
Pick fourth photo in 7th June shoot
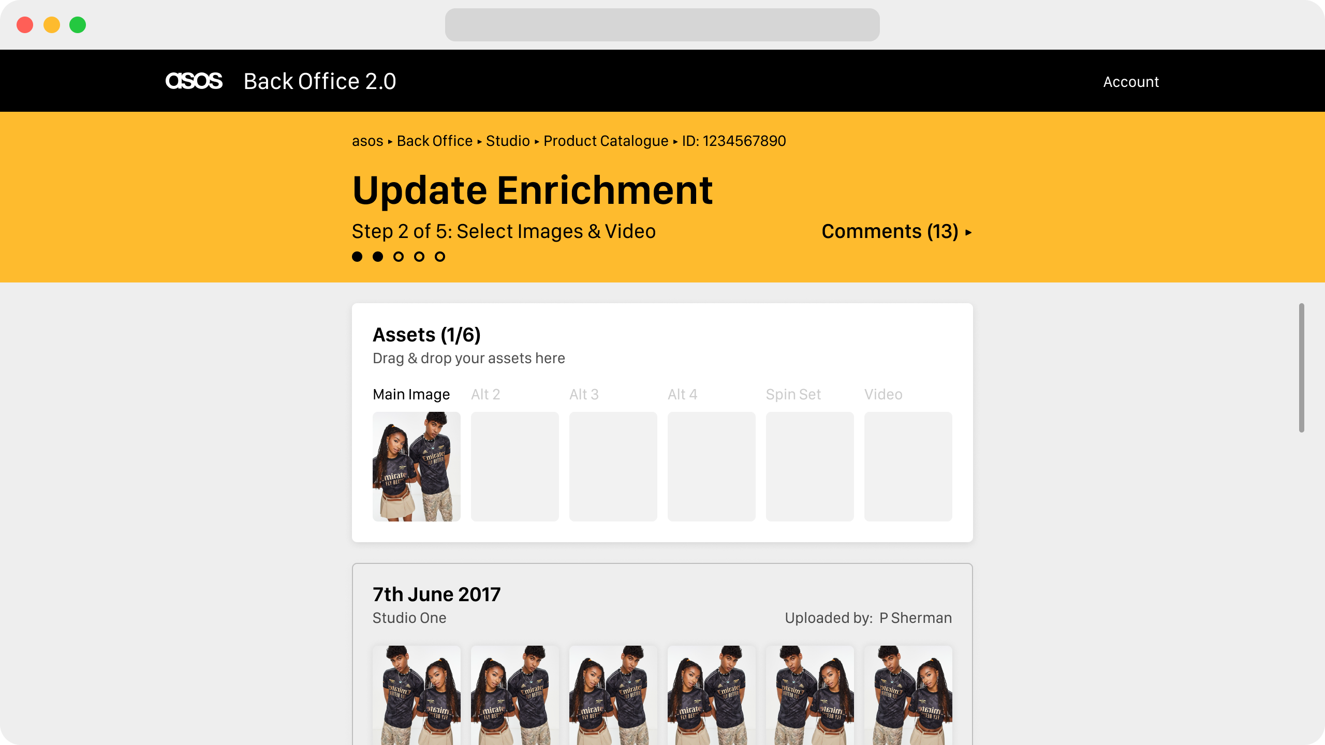click(712, 695)
